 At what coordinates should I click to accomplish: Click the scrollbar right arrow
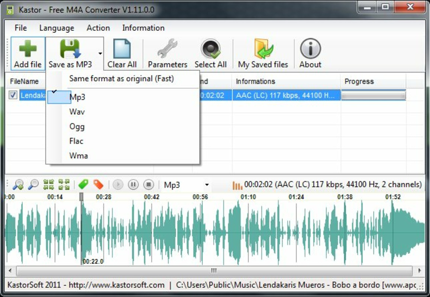[x=419, y=271]
